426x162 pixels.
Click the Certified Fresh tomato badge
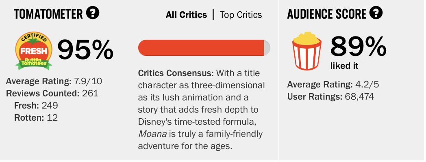pos(34,51)
